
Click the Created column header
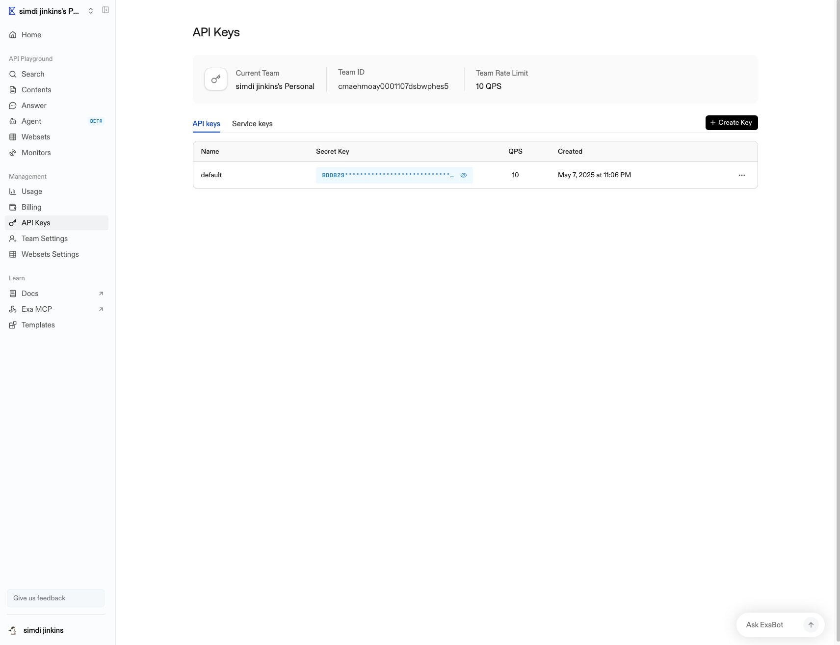click(570, 152)
